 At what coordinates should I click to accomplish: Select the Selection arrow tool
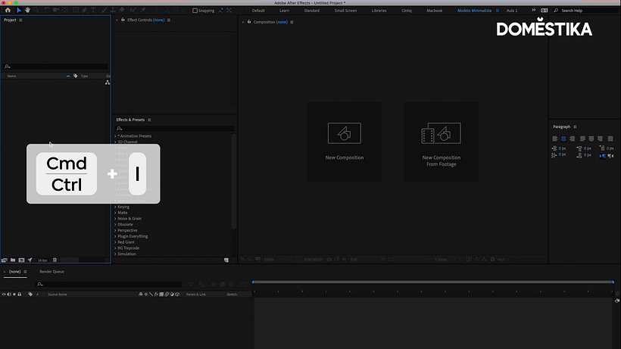point(19,11)
